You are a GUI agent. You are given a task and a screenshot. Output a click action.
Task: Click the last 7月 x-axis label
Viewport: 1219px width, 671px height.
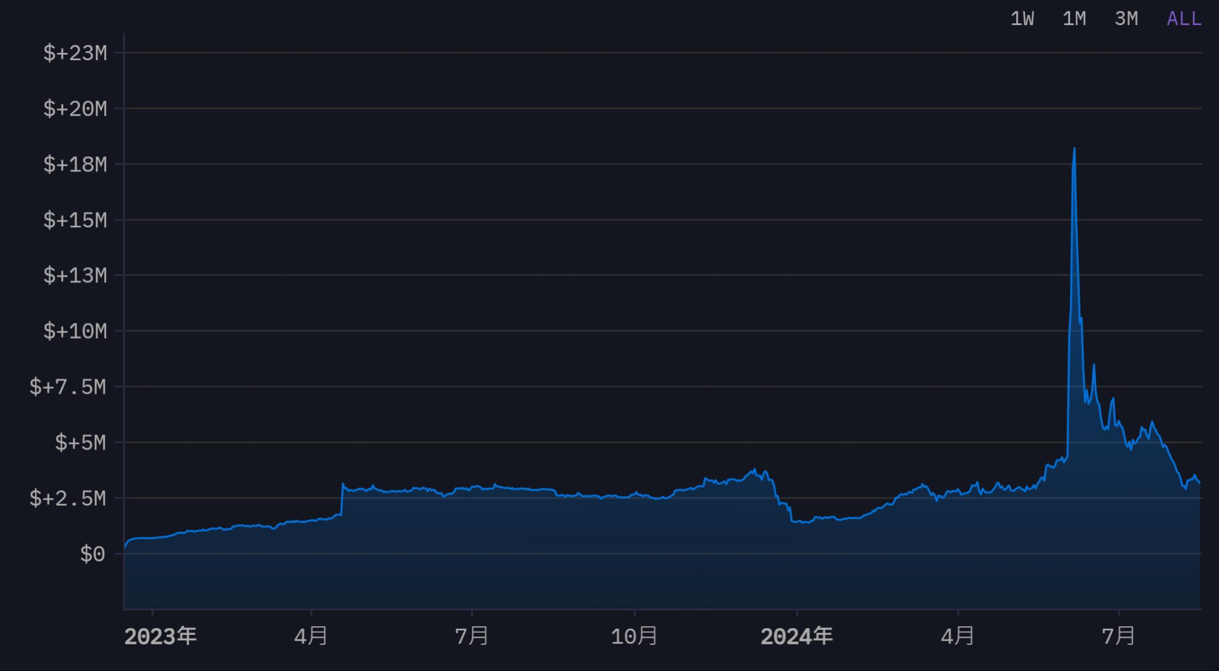pos(1118,636)
